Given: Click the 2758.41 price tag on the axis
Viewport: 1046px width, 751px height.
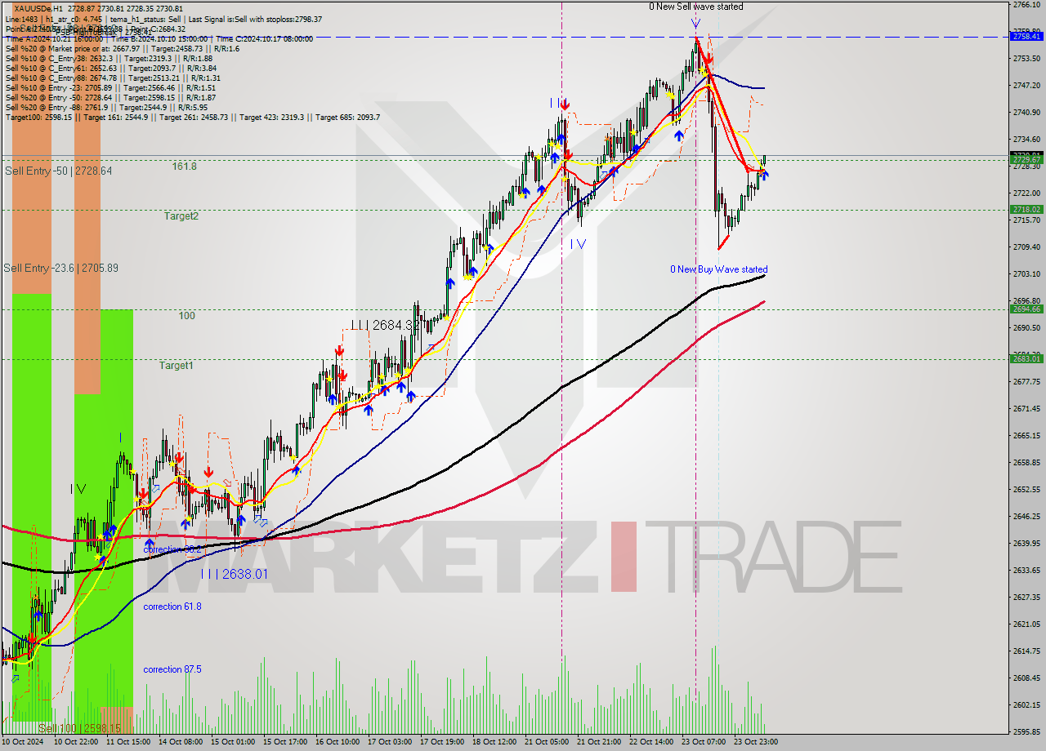Looking at the screenshot, I should point(1027,36).
